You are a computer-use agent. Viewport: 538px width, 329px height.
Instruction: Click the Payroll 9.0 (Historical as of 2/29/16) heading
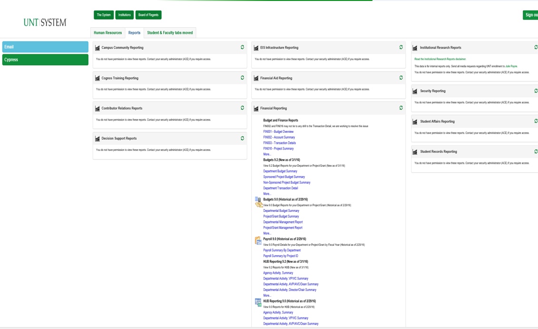284,239
